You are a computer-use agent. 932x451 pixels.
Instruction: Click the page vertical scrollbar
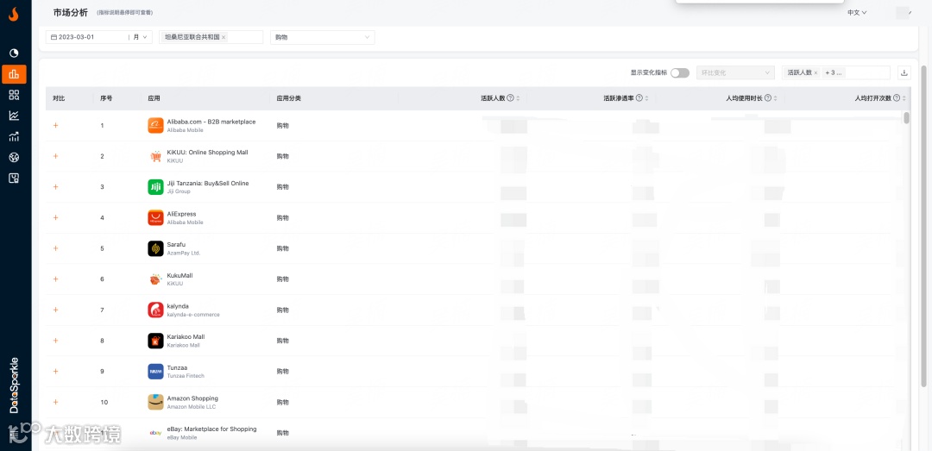pos(923,226)
